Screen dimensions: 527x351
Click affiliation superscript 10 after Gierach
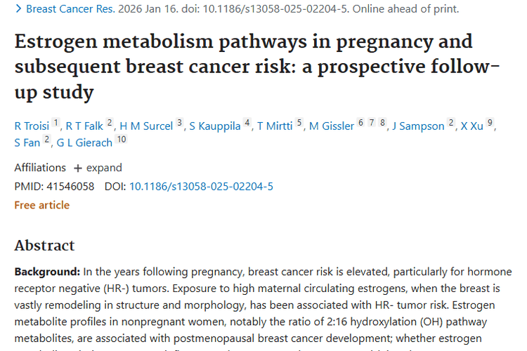(122, 139)
